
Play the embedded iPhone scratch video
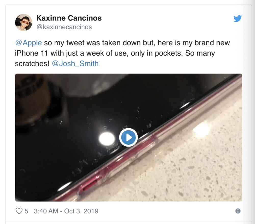click(129, 138)
